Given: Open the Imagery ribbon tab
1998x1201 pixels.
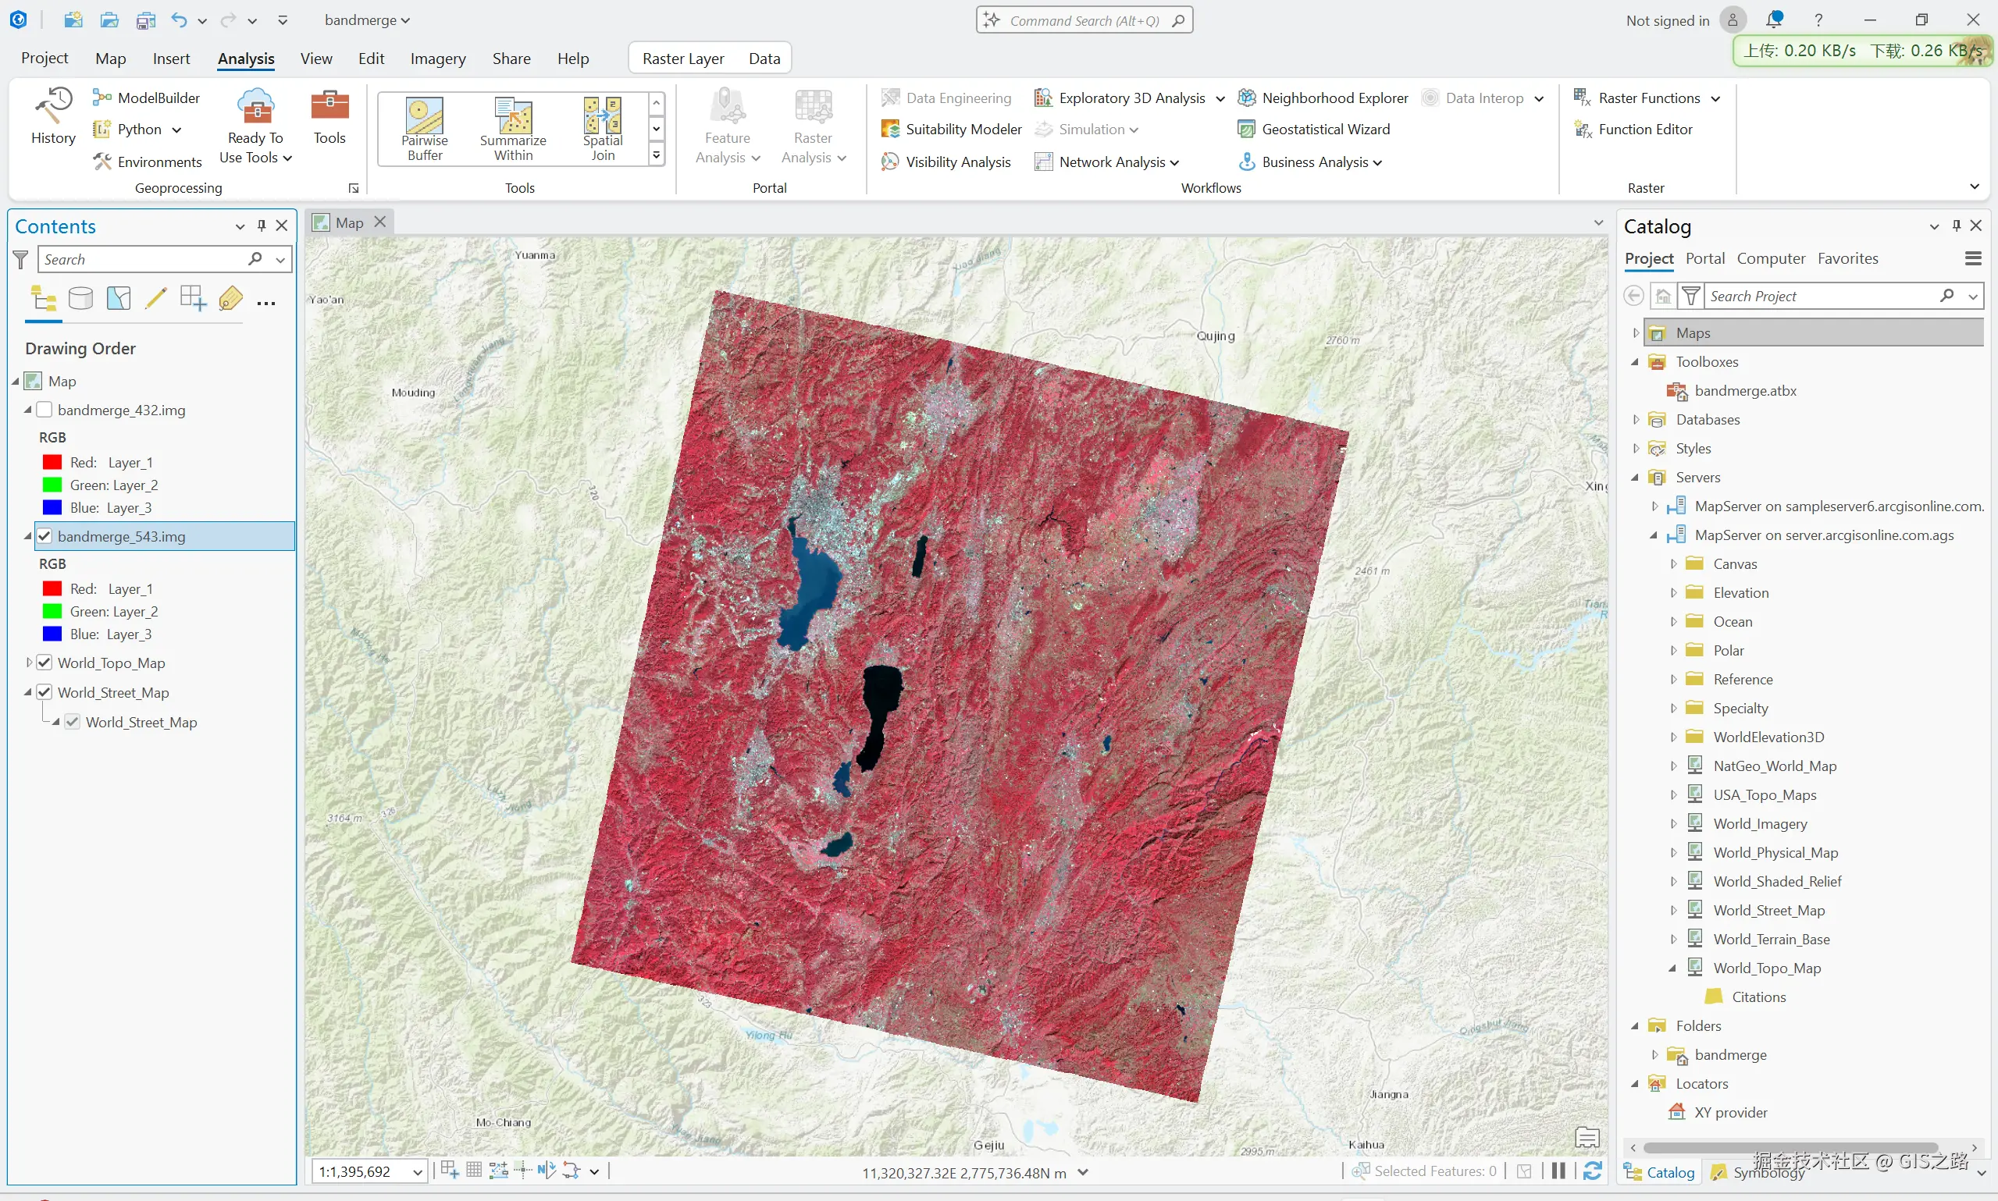Looking at the screenshot, I should [x=437, y=59].
